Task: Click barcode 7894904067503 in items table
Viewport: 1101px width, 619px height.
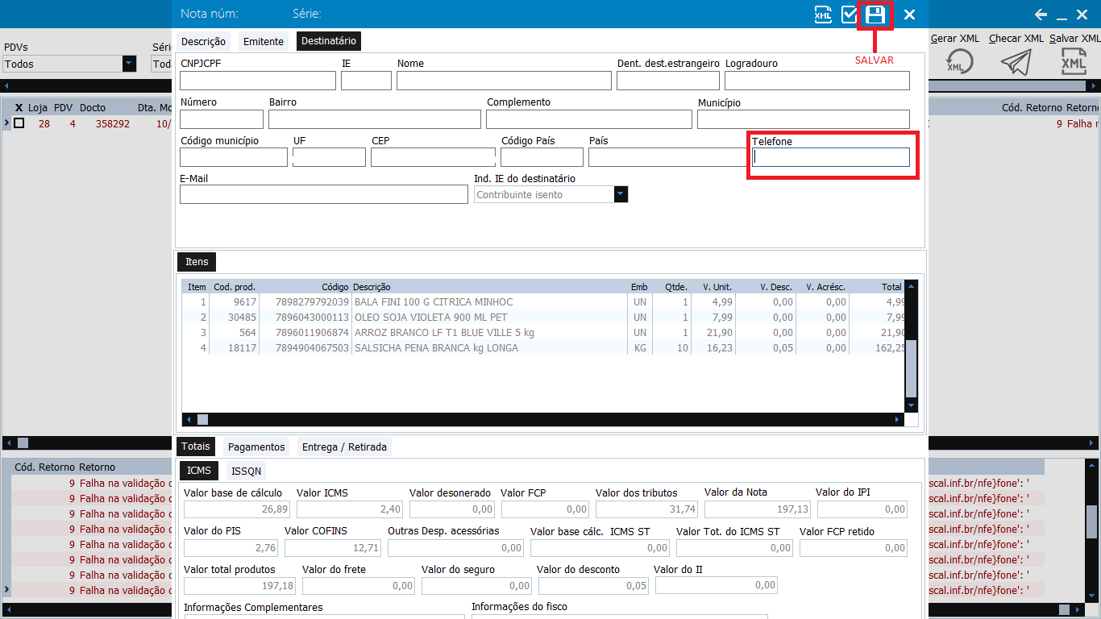Action: click(312, 348)
